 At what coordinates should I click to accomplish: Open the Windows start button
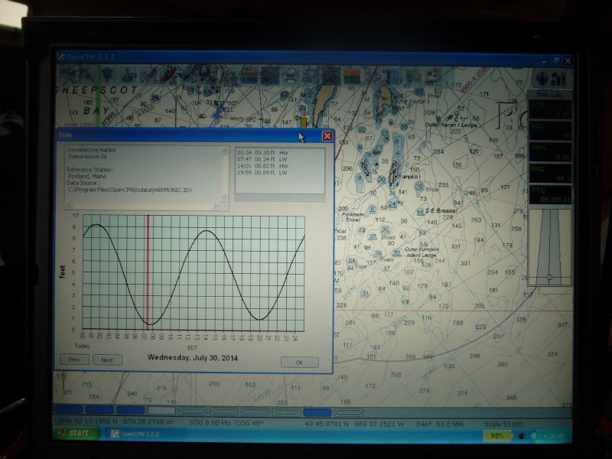click(75, 433)
